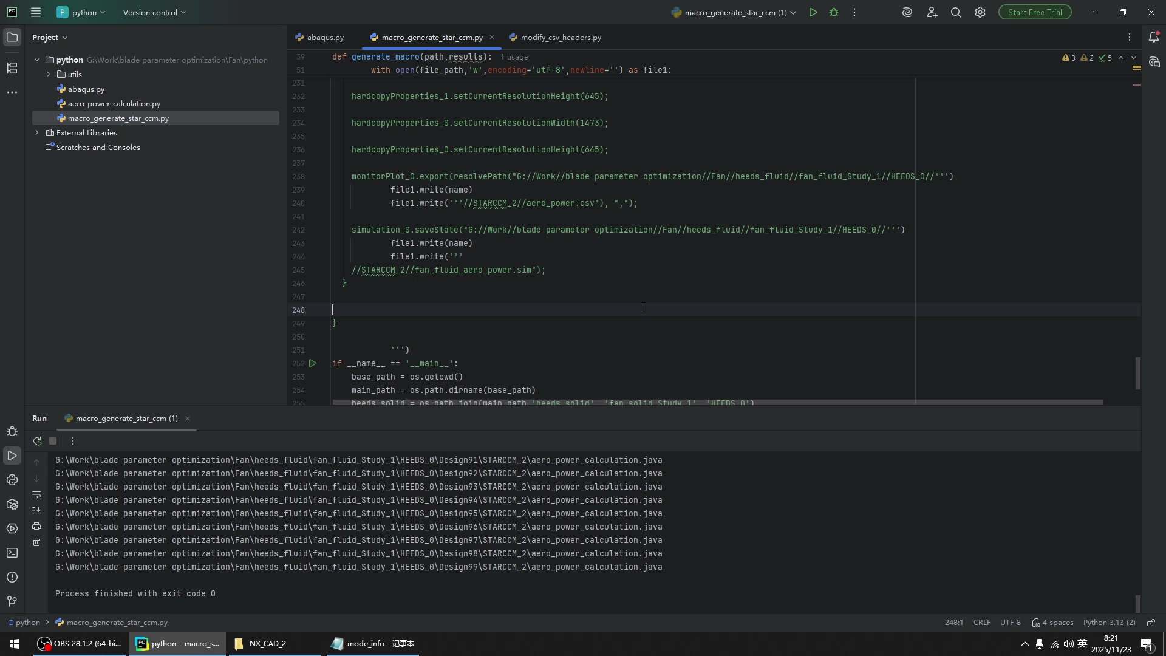Rerun the script in the Run panel

coord(37,441)
